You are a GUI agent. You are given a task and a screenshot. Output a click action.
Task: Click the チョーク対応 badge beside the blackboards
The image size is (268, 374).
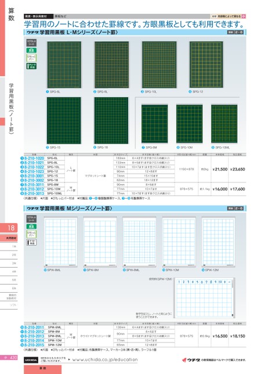(x=31, y=66)
